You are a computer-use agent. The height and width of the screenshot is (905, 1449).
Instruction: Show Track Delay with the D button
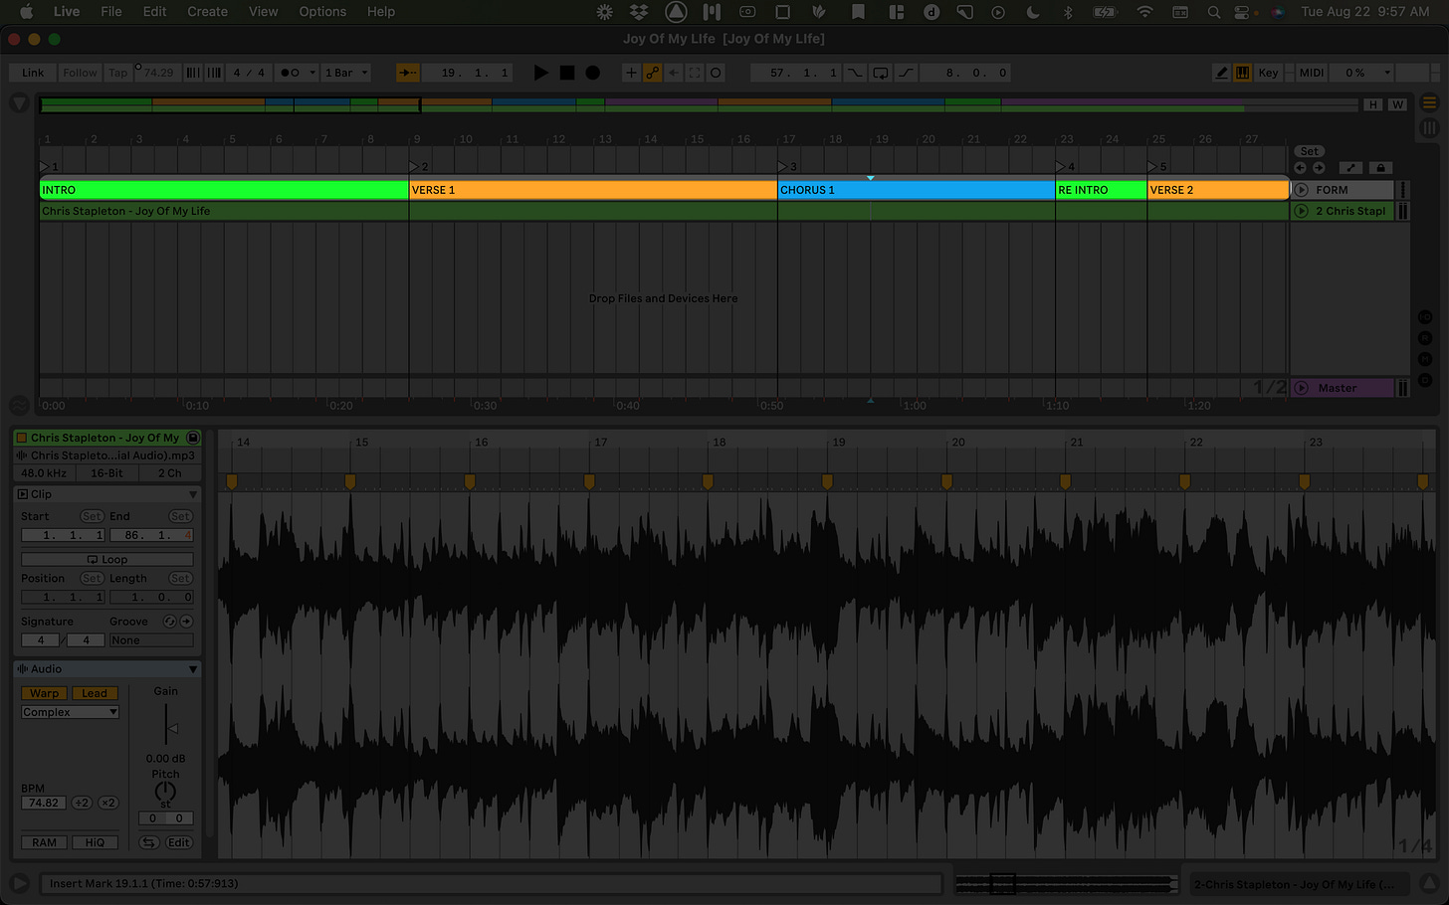tap(1425, 380)
